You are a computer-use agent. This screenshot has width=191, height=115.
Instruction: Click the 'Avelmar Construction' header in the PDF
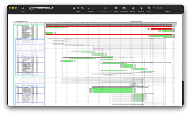pyautogui.click(x=136, y=21)
